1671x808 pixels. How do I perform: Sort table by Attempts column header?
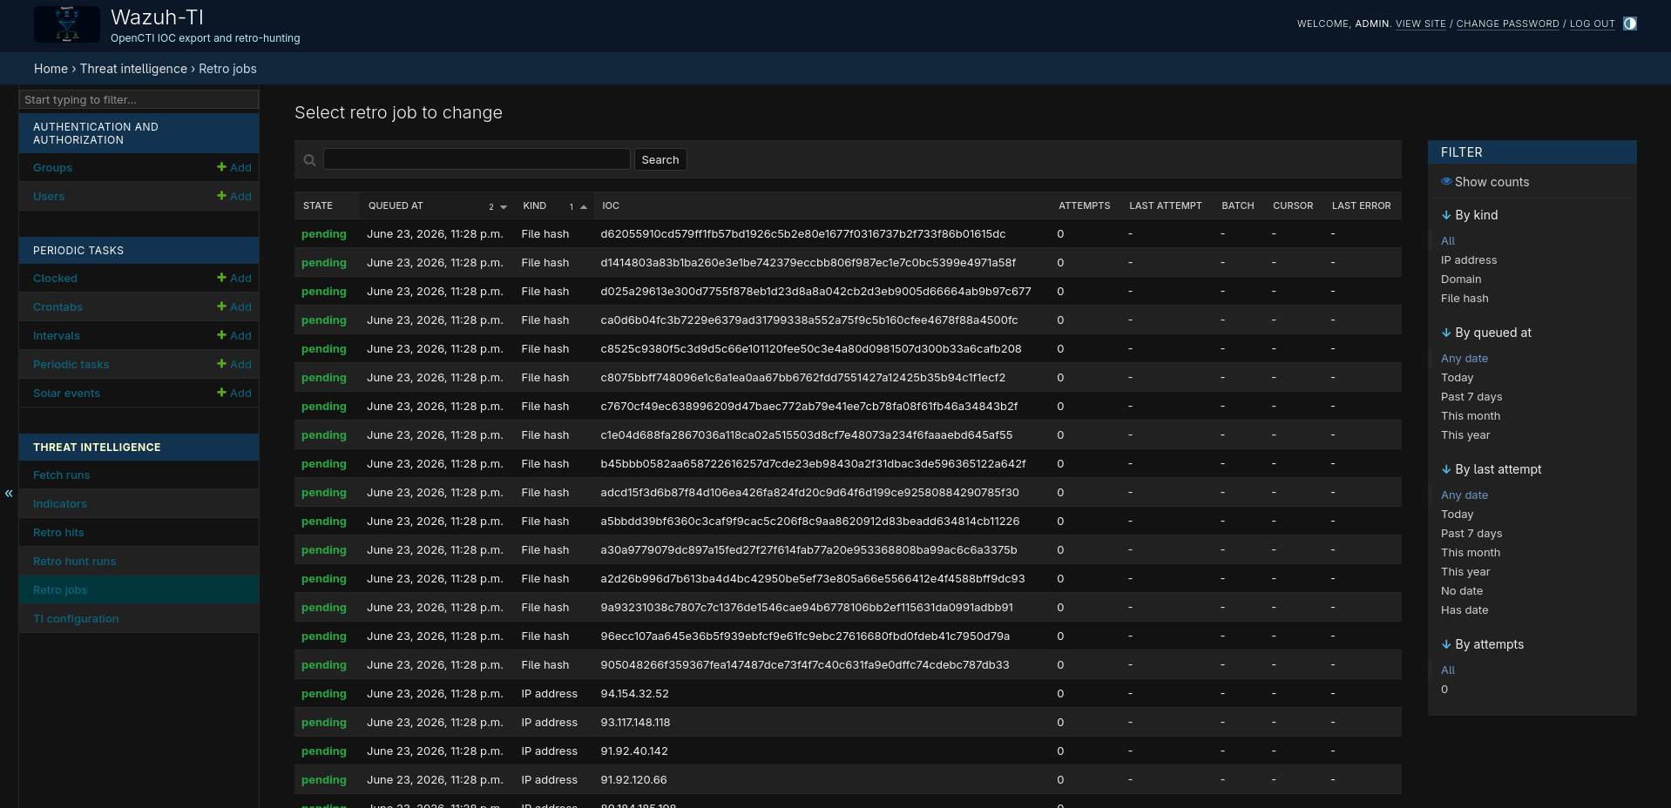1085,205
